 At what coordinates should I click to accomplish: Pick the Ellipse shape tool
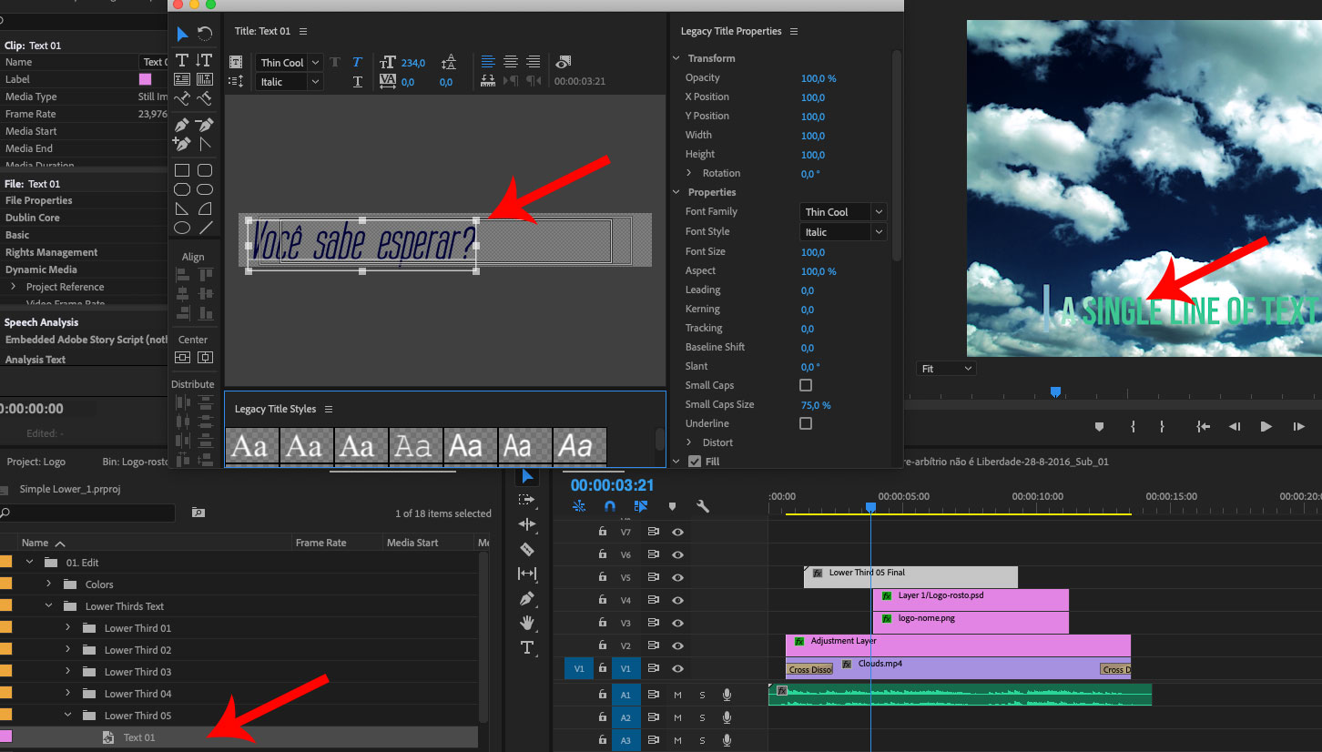click(182, 228)
